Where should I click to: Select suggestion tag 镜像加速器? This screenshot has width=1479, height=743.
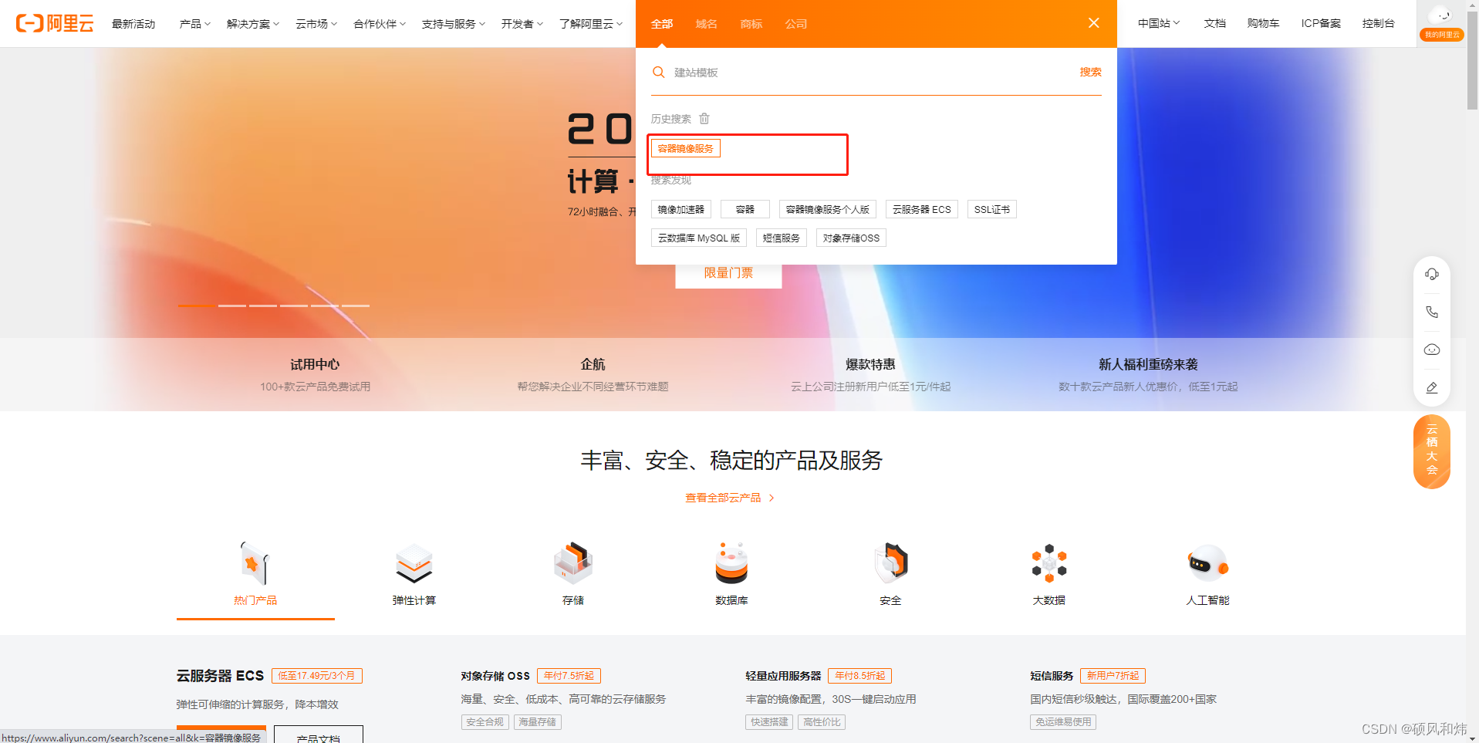(680, 209)
